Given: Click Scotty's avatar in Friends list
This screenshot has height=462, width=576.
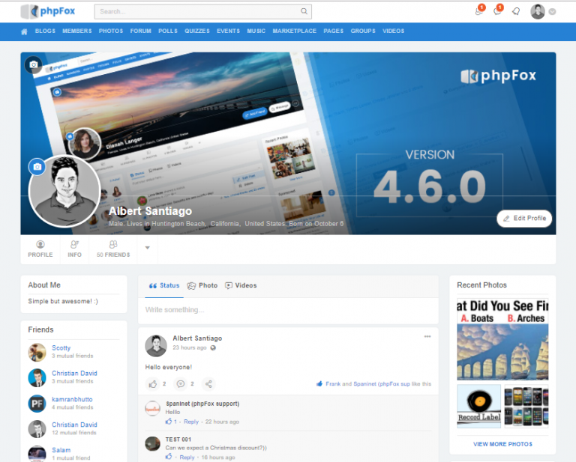Looking at the screenshot, I should (37, 352).
